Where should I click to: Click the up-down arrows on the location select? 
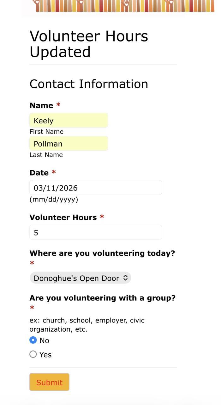click(125, 278)
